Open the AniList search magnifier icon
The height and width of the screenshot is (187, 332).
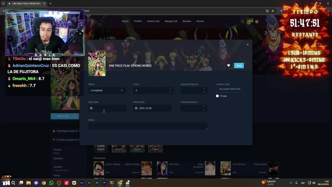coord(242,22)
